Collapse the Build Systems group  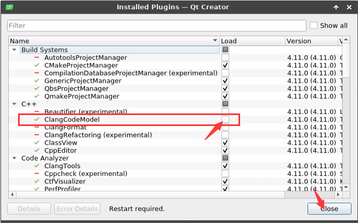point(14,50)
